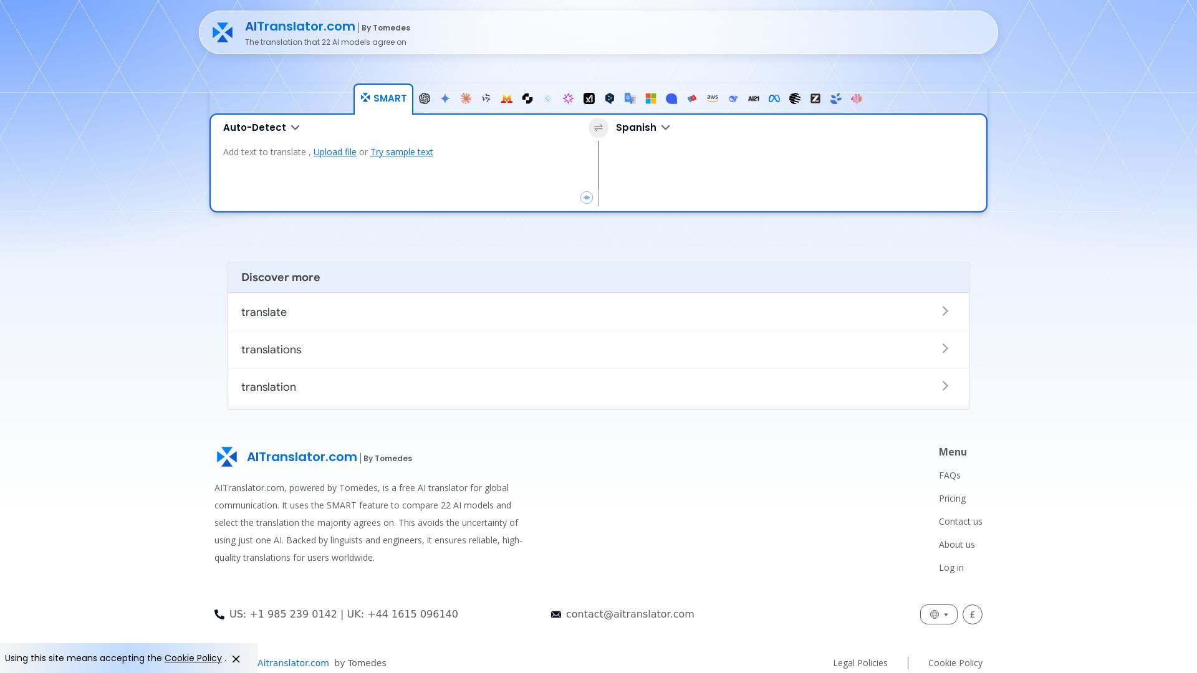The width and height of the screenshot is (1197, 673).
Task: Click the pound currency button
Action: (x=973, y=614)
